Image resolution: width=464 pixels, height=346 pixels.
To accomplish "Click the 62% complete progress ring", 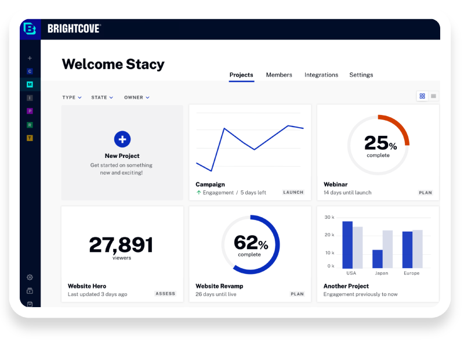I will (251, 244).
